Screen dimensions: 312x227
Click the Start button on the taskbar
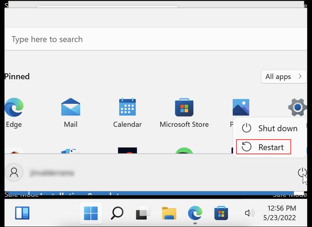[x=90, y=213]
